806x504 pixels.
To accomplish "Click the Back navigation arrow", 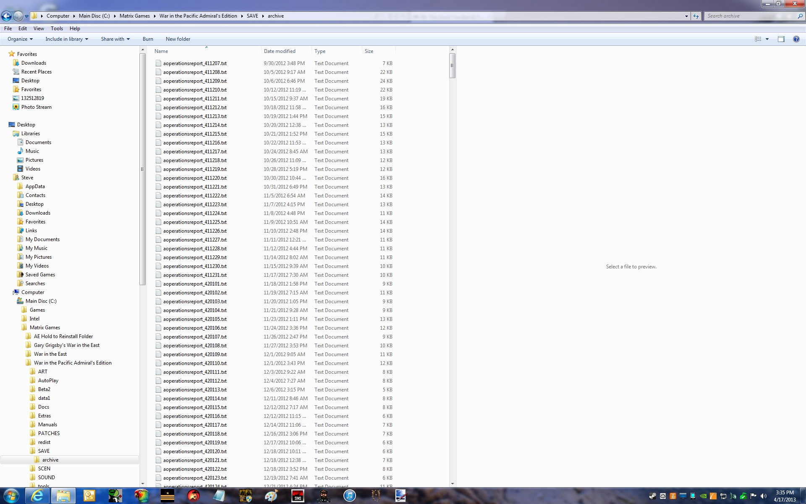I will [7, 16].
